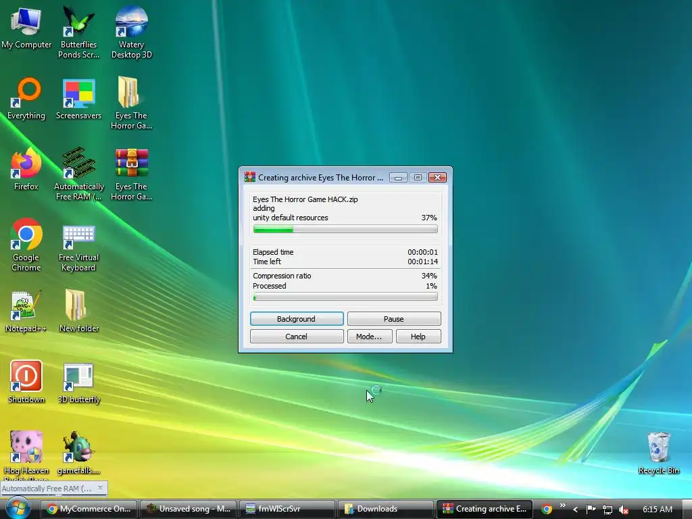The height and width of the screenshot is (519, 692).
Task: Select the Eyes The Horror Game WinRAR archive icon
Action: 132,174
